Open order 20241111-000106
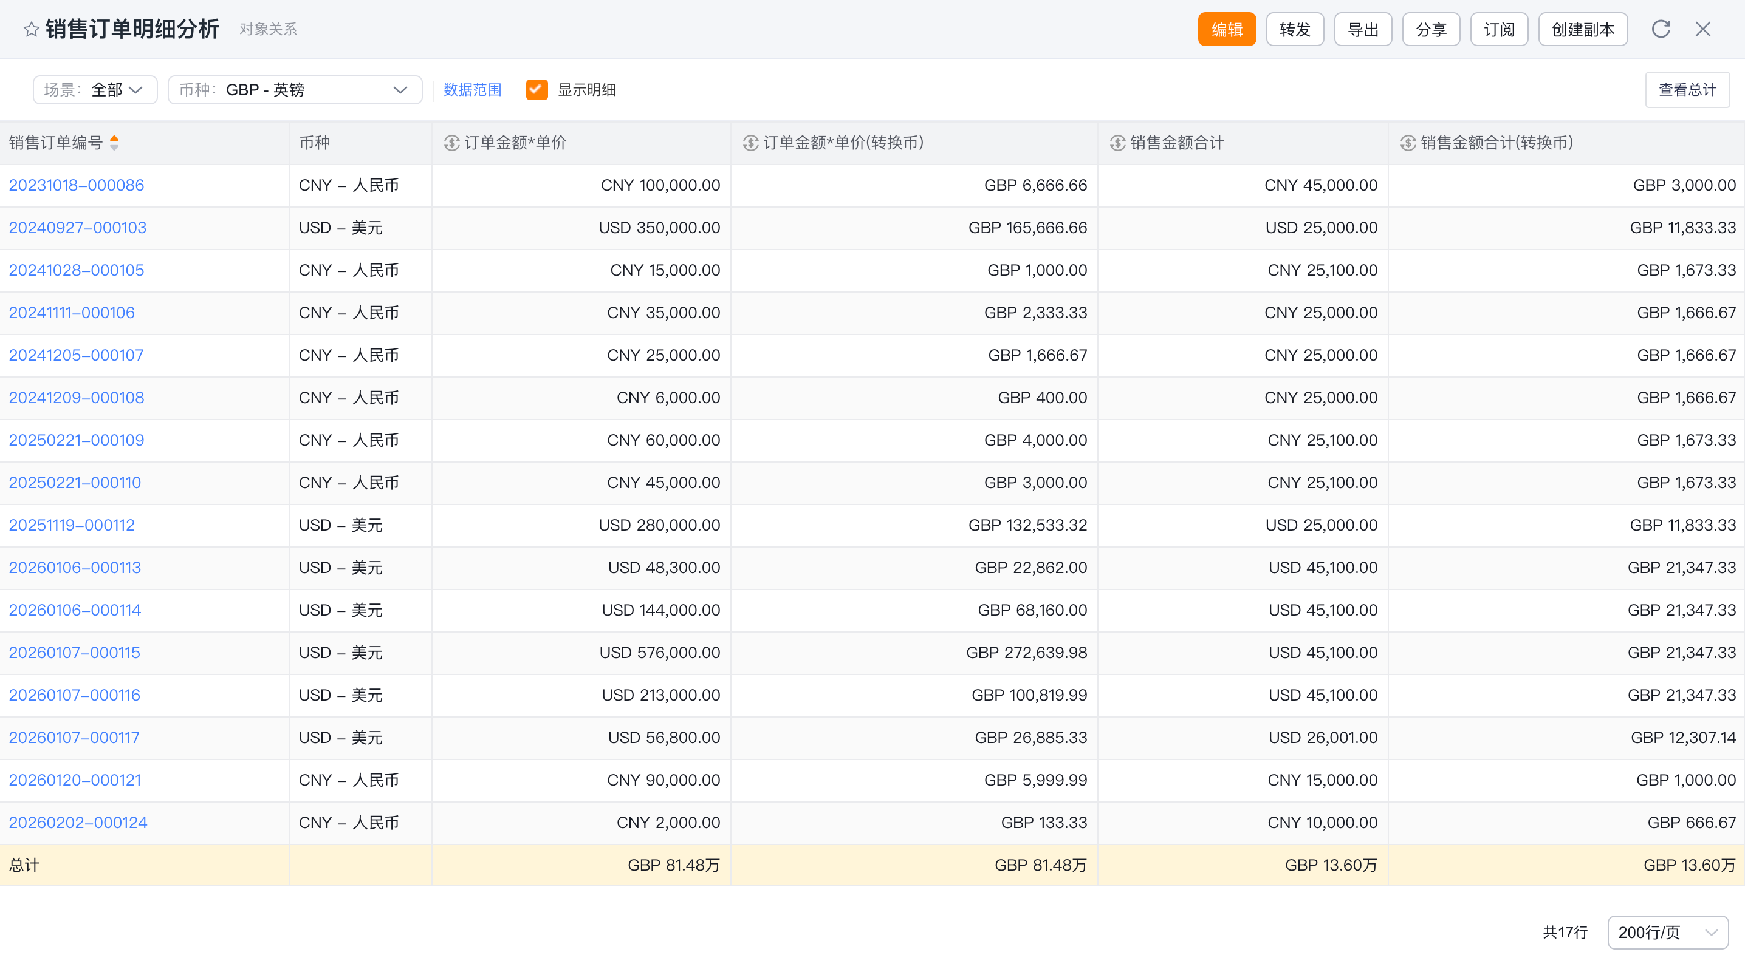The width and height of the screenshot is (1745, 958). tap(72, 312)
